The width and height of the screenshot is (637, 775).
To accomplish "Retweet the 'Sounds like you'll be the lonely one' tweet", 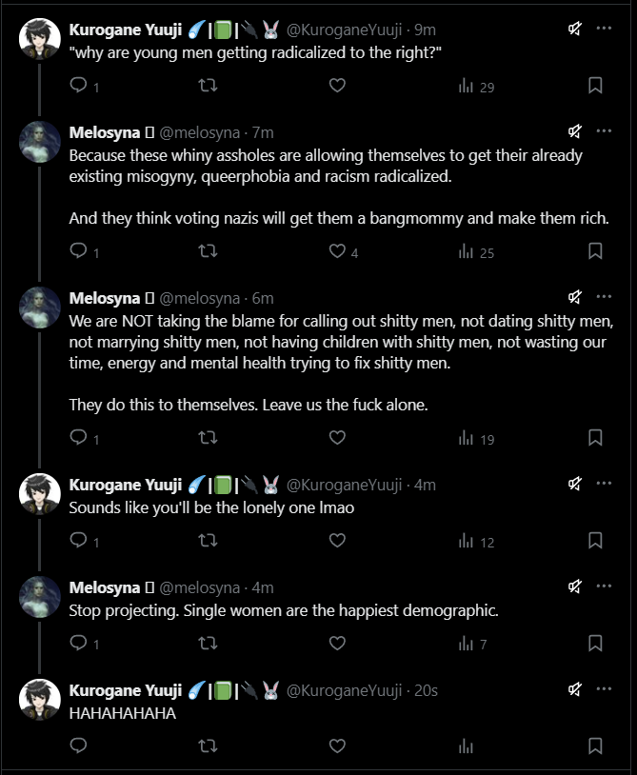I will 207,541.
